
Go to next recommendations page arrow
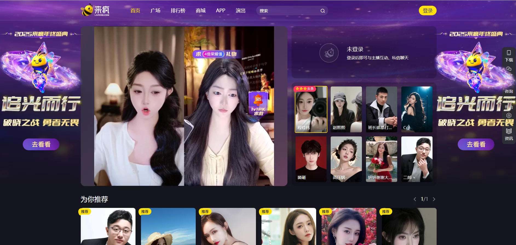[434, 199]
